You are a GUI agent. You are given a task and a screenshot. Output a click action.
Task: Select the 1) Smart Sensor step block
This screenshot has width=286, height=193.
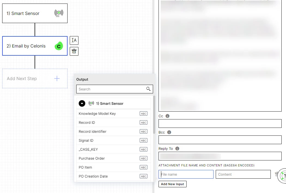35,13
